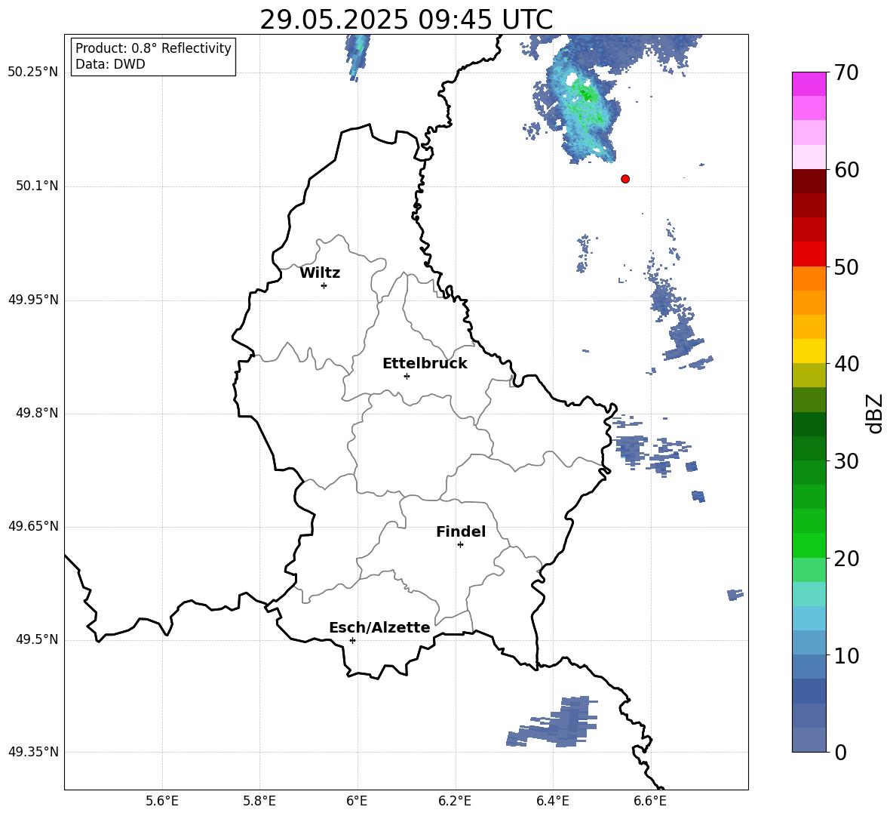Click the title '29.05.2025 09:45 UTC'
893x816 pixels.
(407, 20)
